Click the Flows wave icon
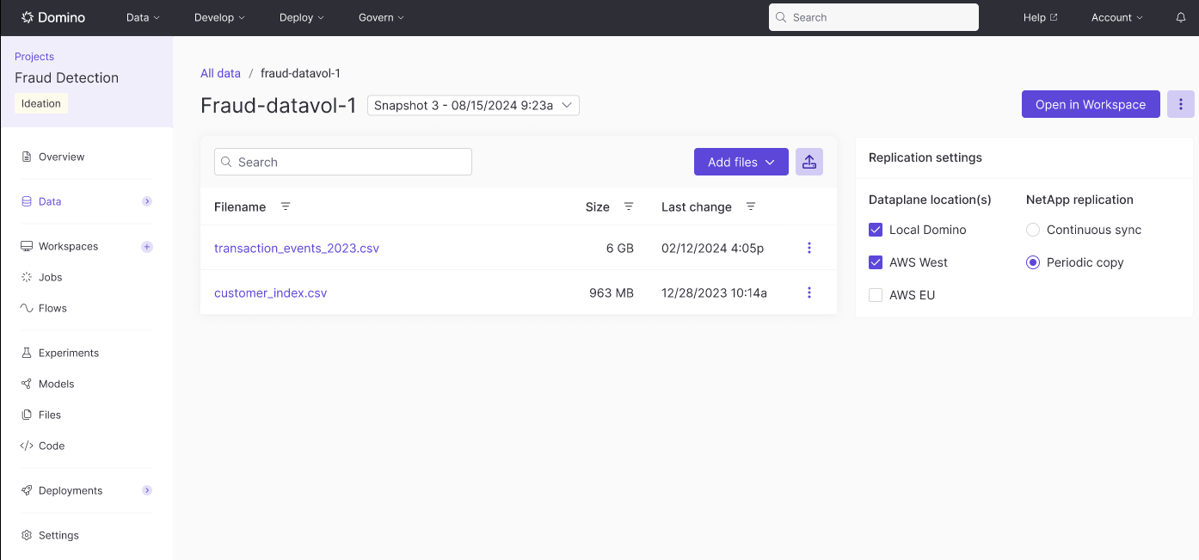This screenshot has height=560, width=1199. tap(27, 308)
